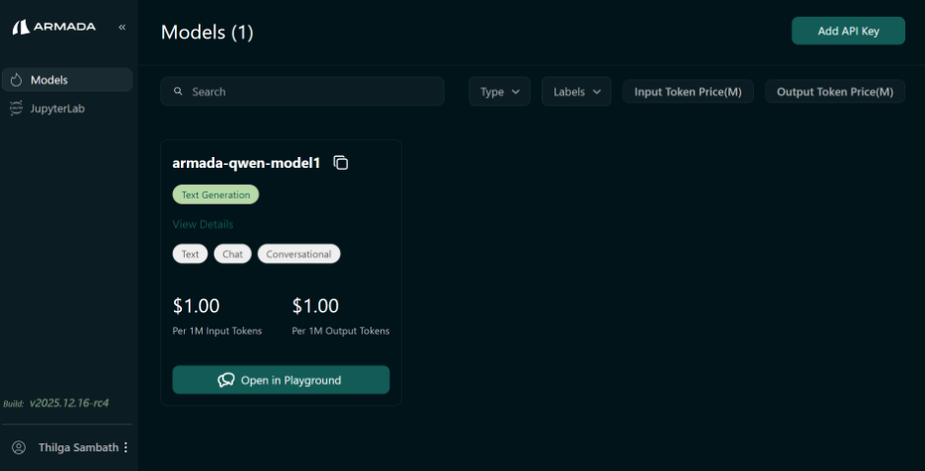925x471 pixels.
Task: Copy the armada-qwen-model1 name
Action: 341,163
